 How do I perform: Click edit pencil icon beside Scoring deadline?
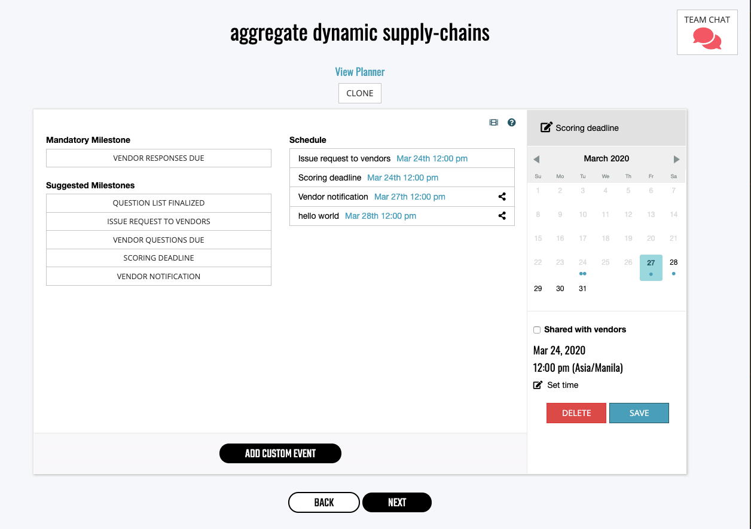tap(547, 127)
